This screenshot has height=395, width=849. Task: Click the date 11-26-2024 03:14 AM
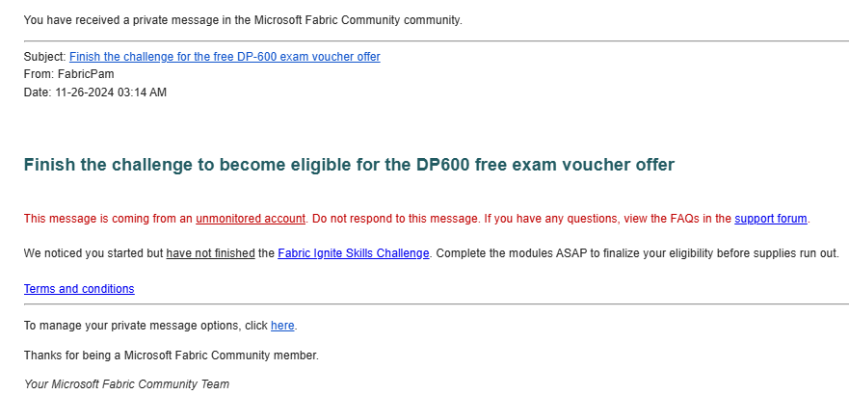click(x=111, y=92)
